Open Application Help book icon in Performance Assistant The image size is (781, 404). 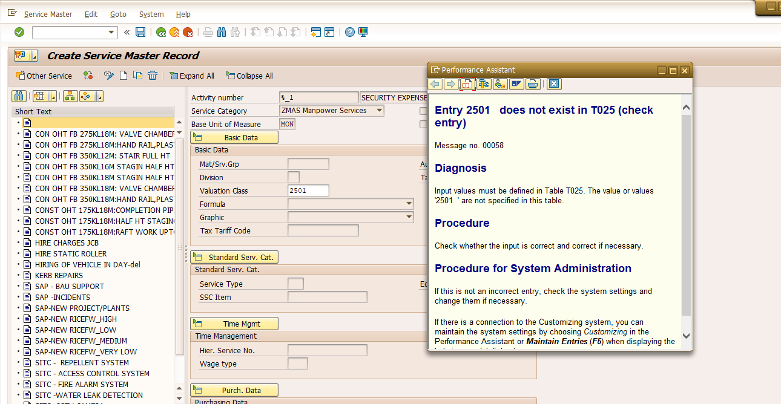pyautogui.click(x=467, y=84)
